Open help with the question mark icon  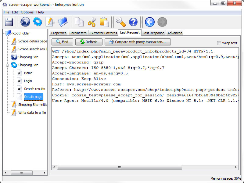pyautogui.click(x=133, y=22)
